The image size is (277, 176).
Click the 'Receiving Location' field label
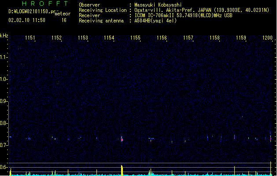(x=103, y=10)
